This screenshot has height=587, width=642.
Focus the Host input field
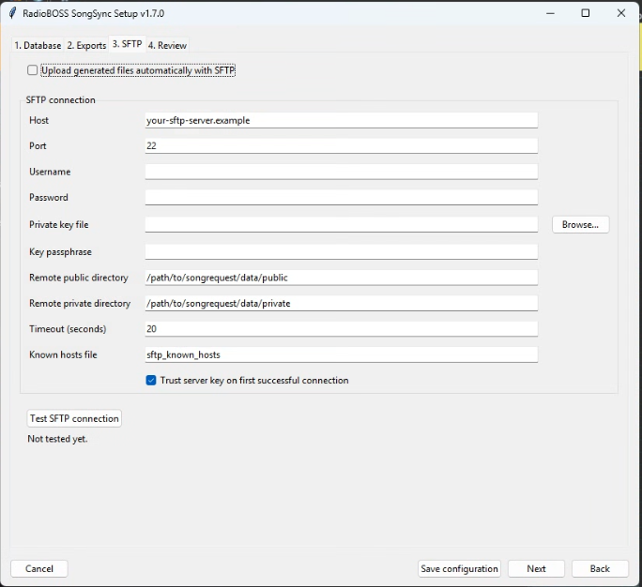tap(342, 120)
